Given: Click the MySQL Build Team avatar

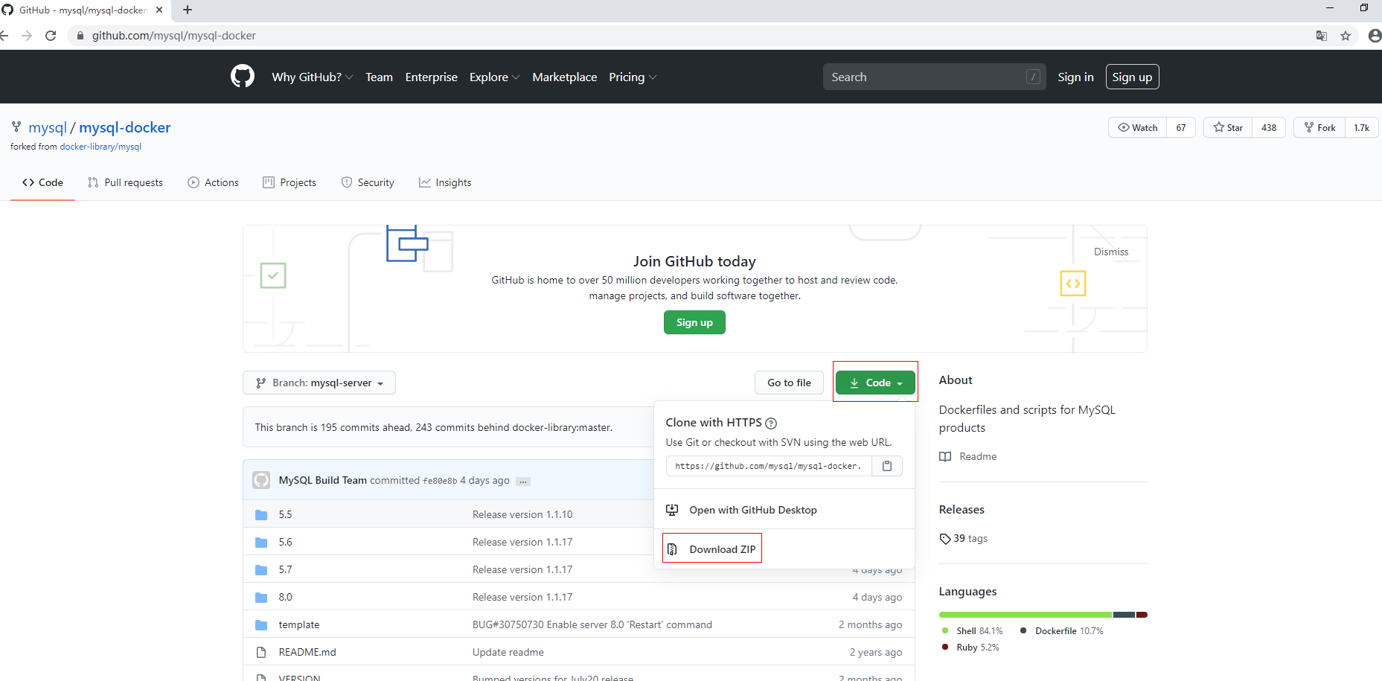Looking at the screenshot, I should [x=261, y=480].
